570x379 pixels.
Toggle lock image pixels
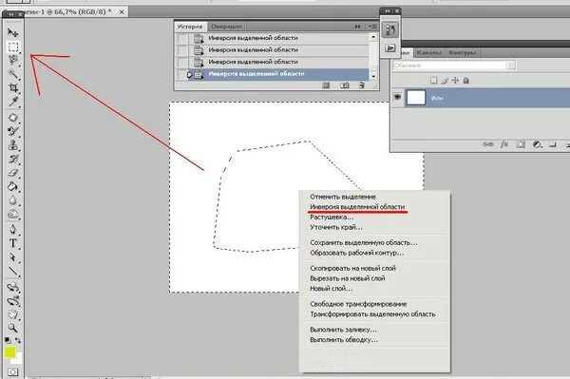[x=445, y=81]
